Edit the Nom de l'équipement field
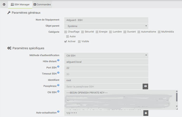182x117 pixels. [106, 20]
